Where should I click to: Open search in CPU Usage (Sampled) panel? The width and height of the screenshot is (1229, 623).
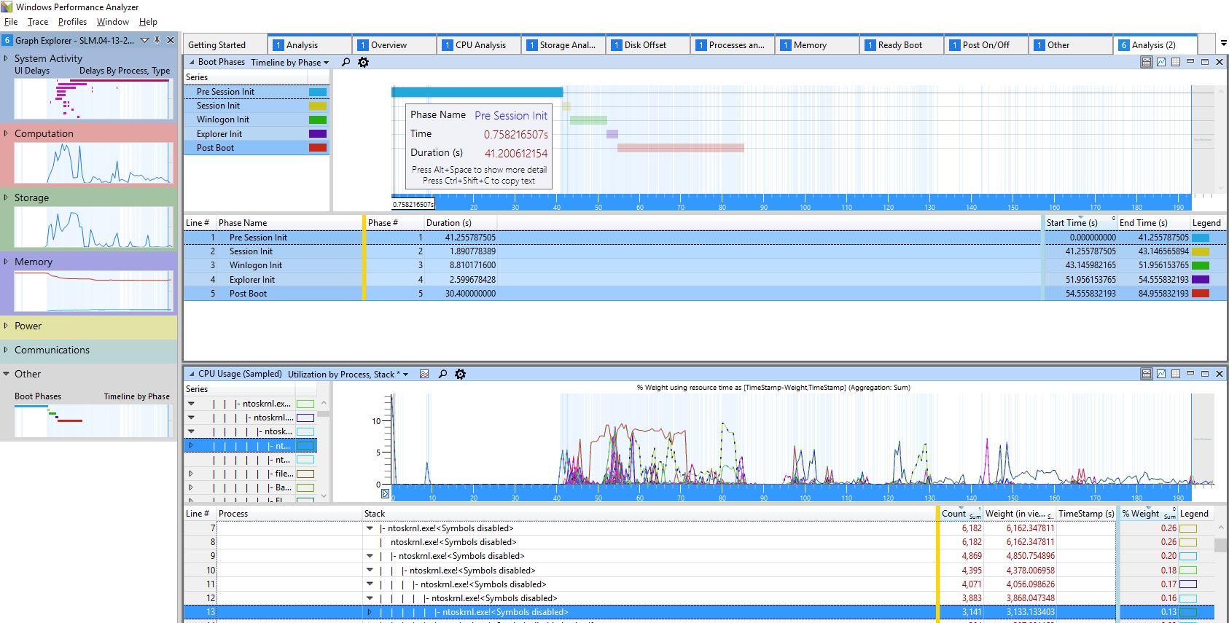click(442, 375)
